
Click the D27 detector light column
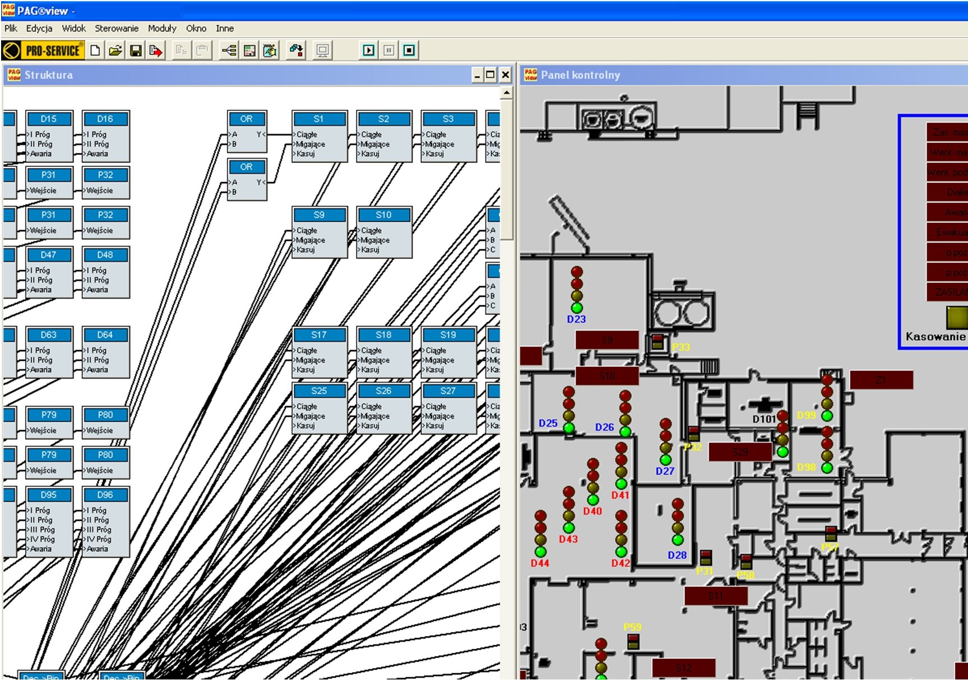click(x=665, y=442)
